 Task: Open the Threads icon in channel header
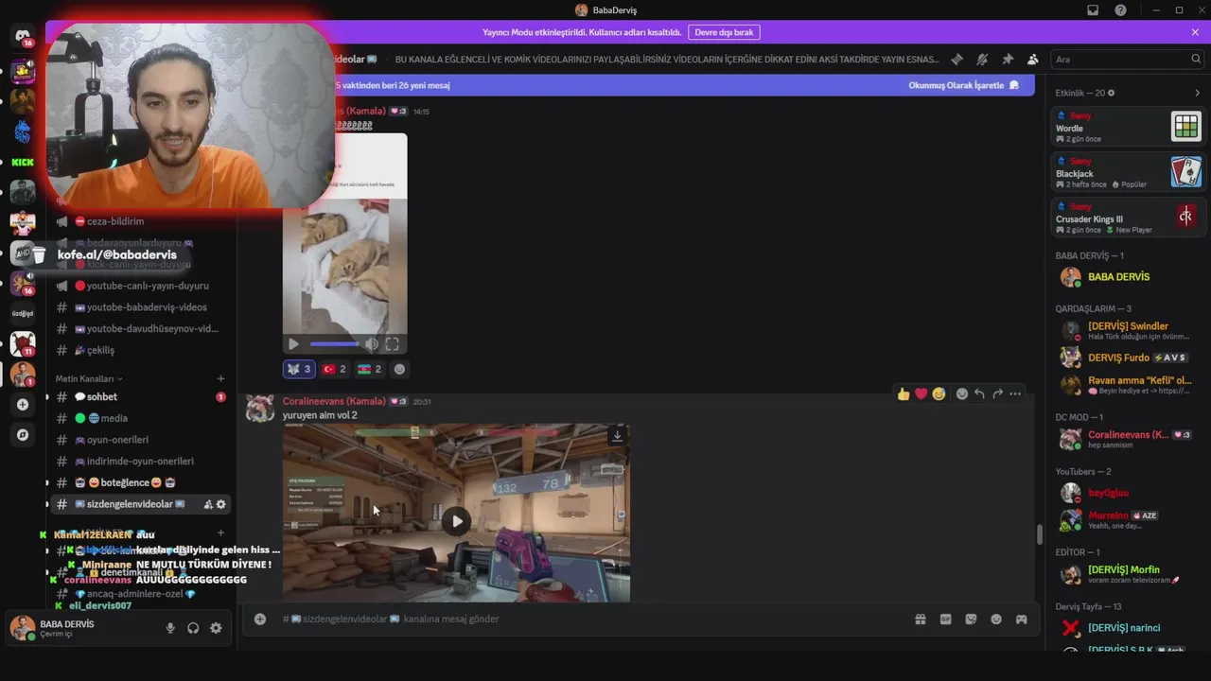click(x=957, y=59)
